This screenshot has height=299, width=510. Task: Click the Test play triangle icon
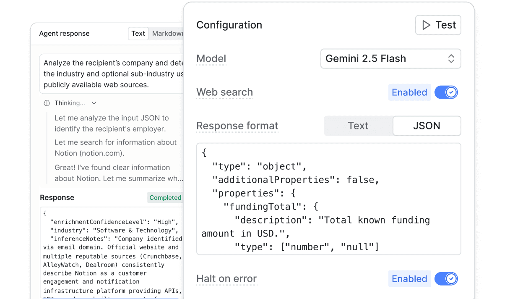(x=426, y=25)
